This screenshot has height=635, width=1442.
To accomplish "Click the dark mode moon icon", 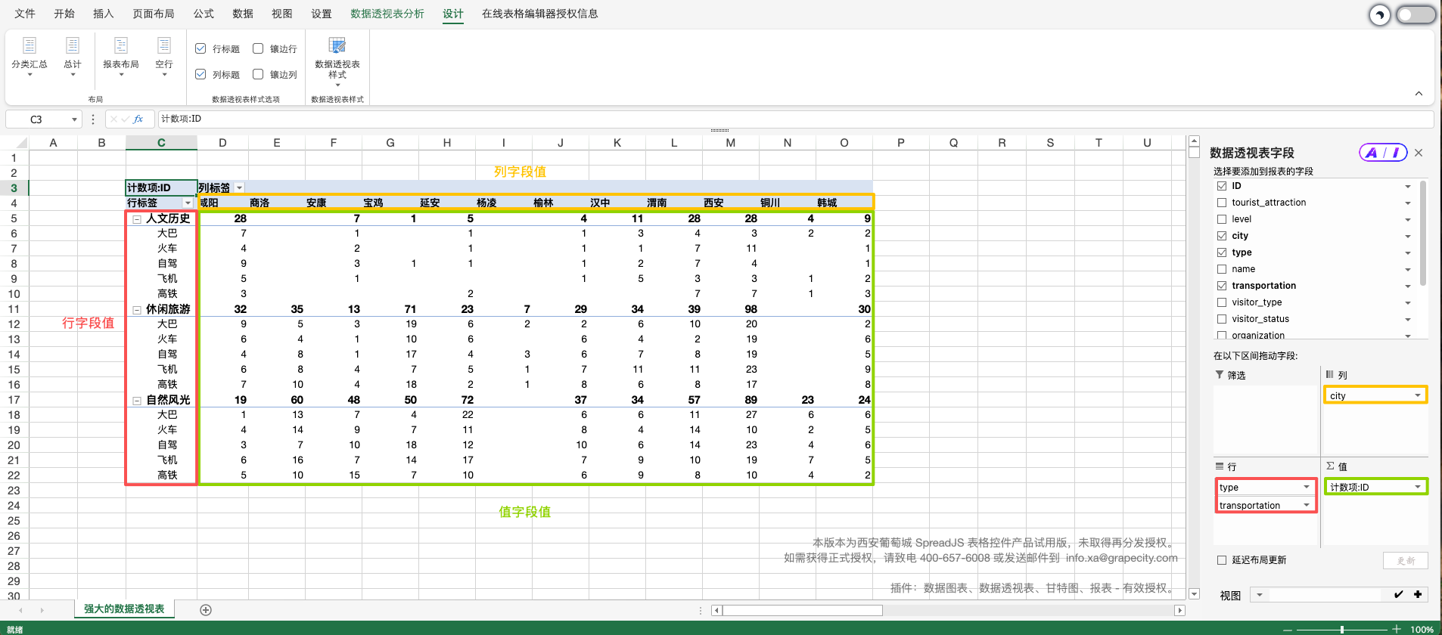I will pos(1380,14).
